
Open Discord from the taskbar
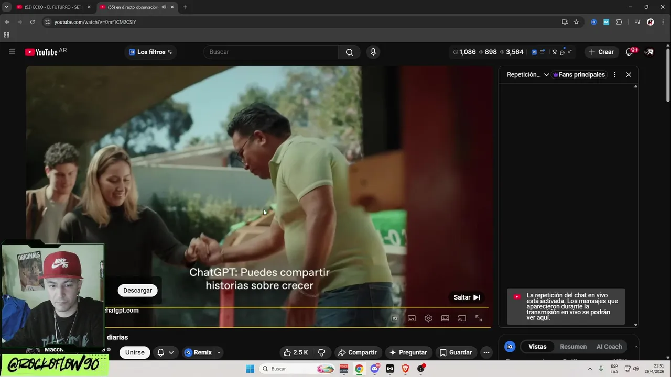click(x=375, y=369)
